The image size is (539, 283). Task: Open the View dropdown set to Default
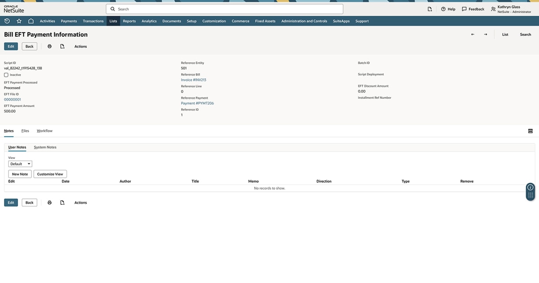(x=20, y=164)
